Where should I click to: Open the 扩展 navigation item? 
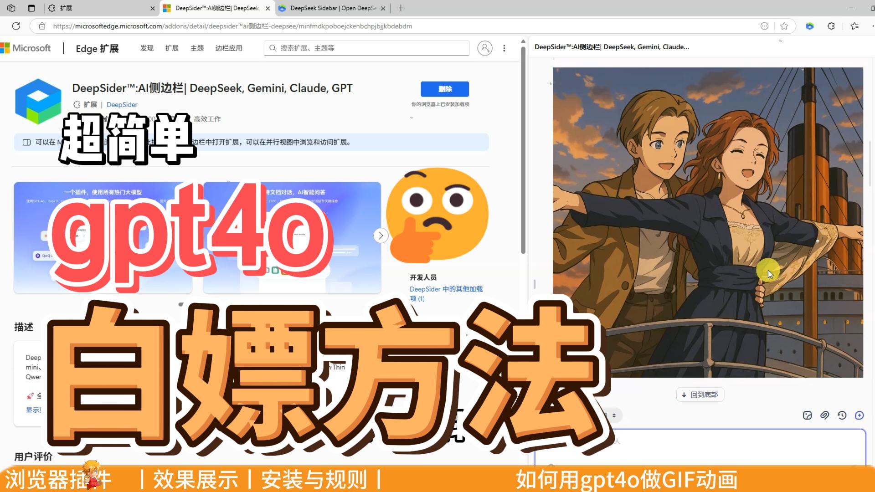(172, 48)
